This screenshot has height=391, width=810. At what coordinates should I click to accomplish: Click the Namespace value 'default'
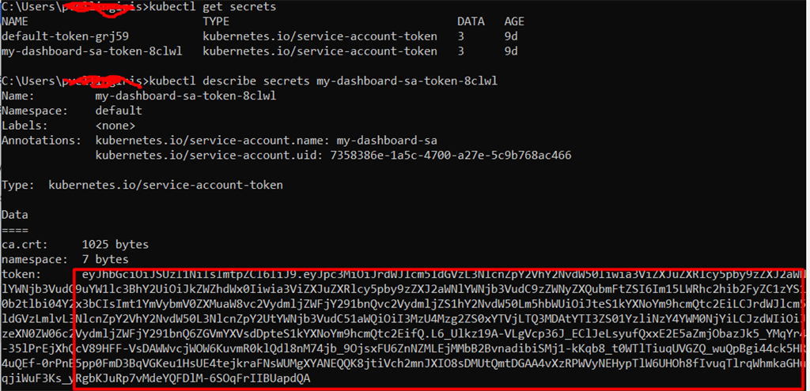pyautogui.click(x=119, y=111)
